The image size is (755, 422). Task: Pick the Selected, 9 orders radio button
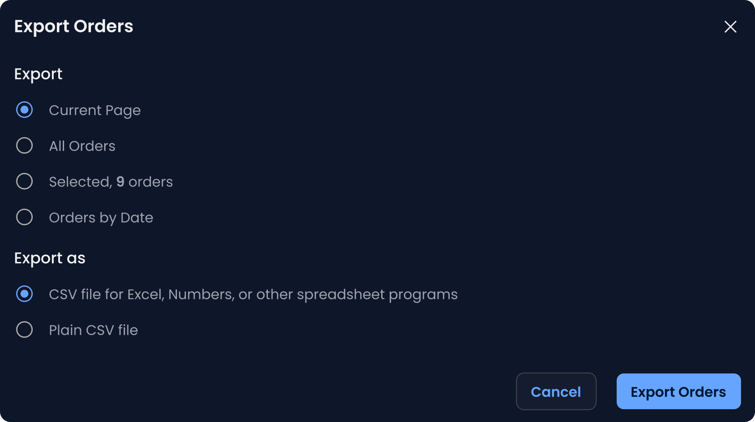point(25,181)
